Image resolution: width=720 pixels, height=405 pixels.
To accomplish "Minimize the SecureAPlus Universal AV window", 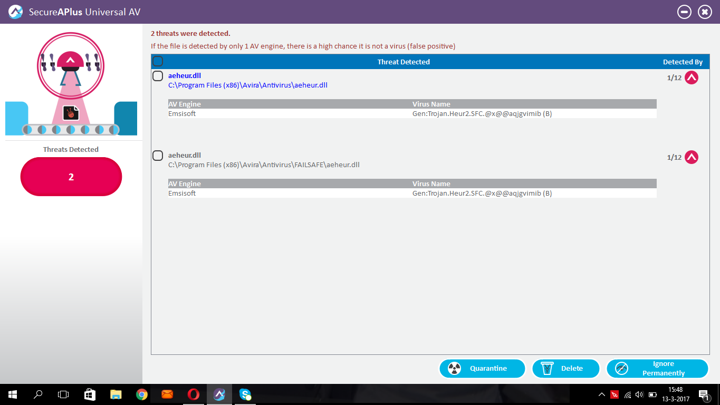I will pyautogui.click(x=684, y=12).
